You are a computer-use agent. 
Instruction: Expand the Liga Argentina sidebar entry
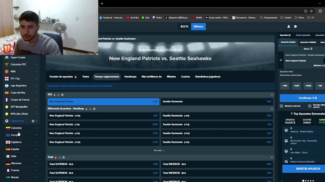36,86
